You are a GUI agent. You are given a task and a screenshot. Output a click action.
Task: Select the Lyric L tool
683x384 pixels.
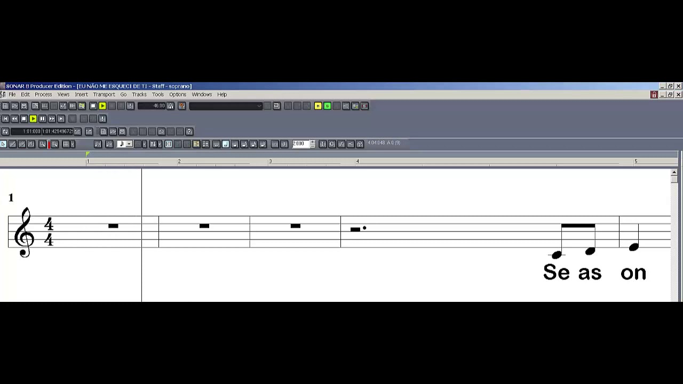[322, 144]
